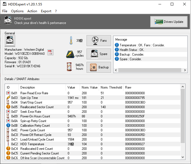Viewport: 191px width, 164px height.
Task: Open the Options menu
Action: [17, 11]
